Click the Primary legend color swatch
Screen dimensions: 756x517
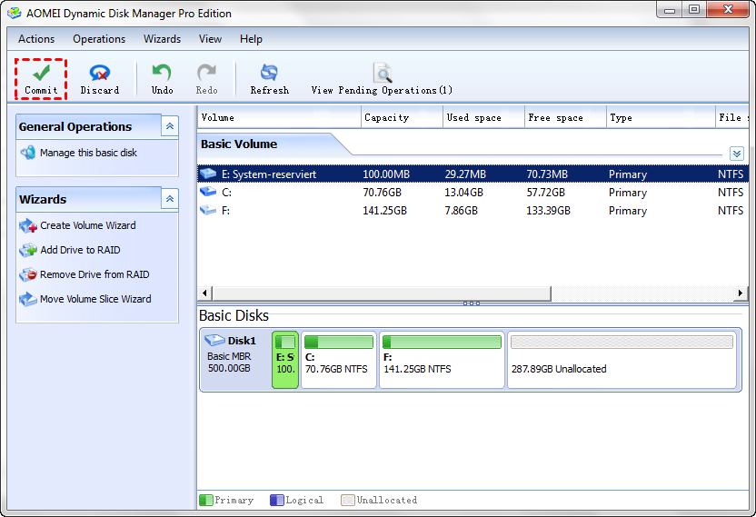206,500
